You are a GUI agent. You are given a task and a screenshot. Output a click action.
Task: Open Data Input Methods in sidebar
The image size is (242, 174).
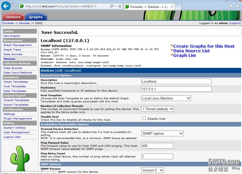click(18, 73)
